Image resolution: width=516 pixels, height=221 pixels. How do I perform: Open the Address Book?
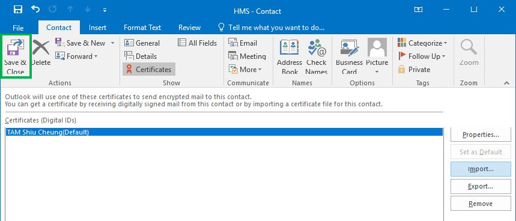tap(290, 56)
